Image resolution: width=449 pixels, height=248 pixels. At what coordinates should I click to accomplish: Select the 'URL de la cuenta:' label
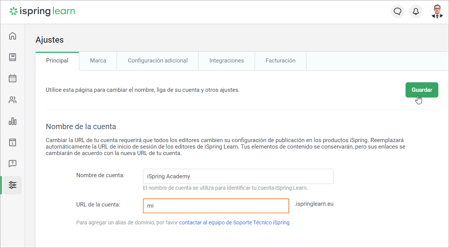[x=98, y=205]
